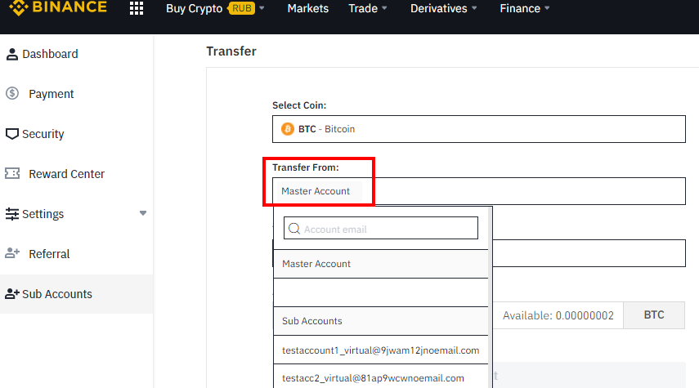Click the BTC unit button by amount
This screenshot has width=699, height=388.
tap(654, 315)
